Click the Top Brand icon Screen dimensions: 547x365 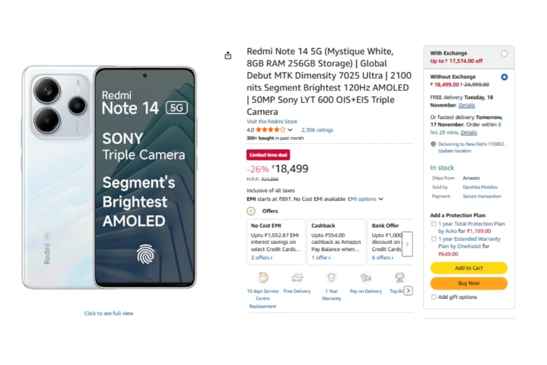[399, 278]
